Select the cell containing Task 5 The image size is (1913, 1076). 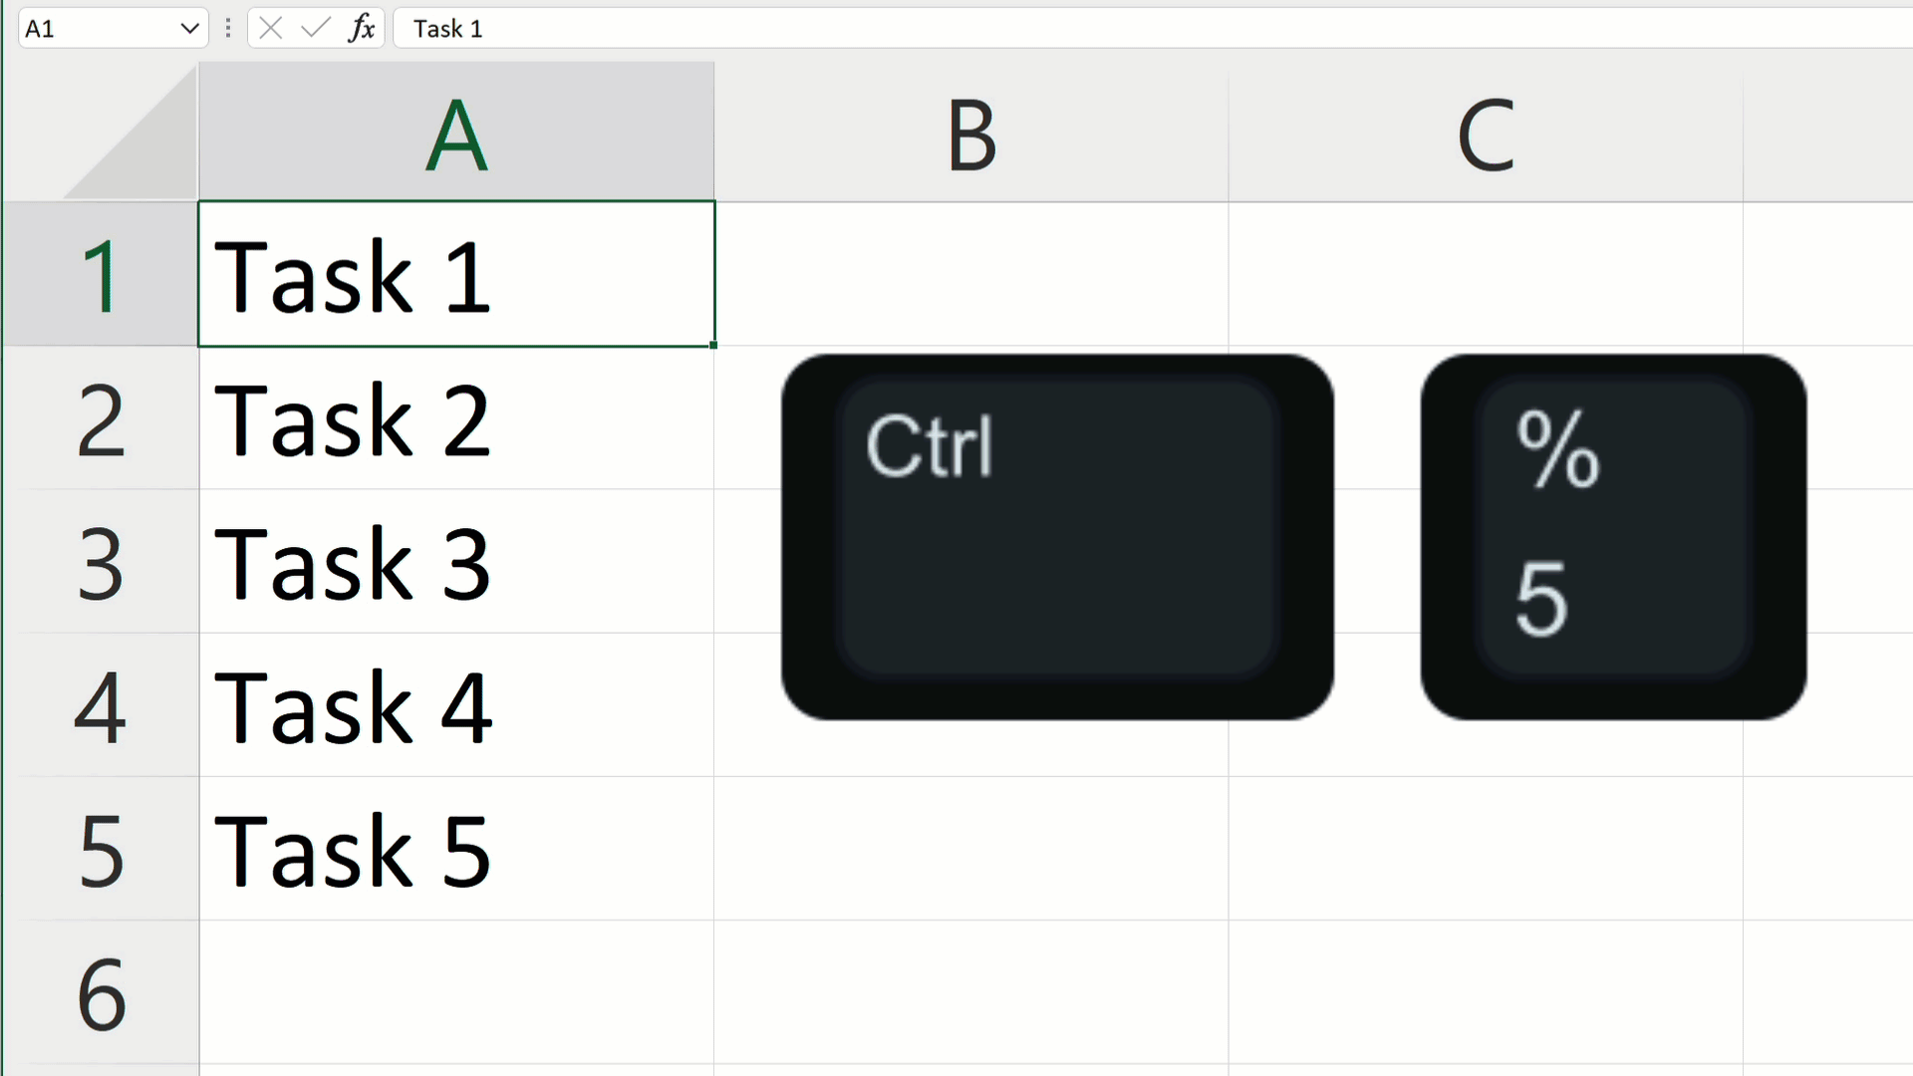pyautogui.click(x=456, y=850)
